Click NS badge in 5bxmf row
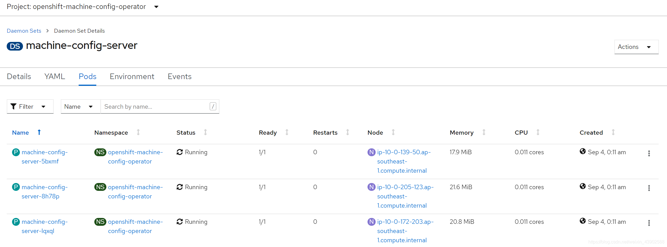The width and height of the screenshot is (667, 247). (100, 152)
